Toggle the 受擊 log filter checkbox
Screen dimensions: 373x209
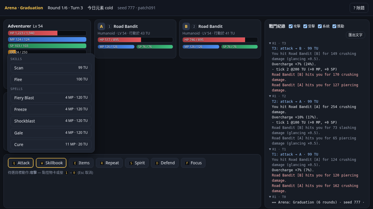[305, 26]
